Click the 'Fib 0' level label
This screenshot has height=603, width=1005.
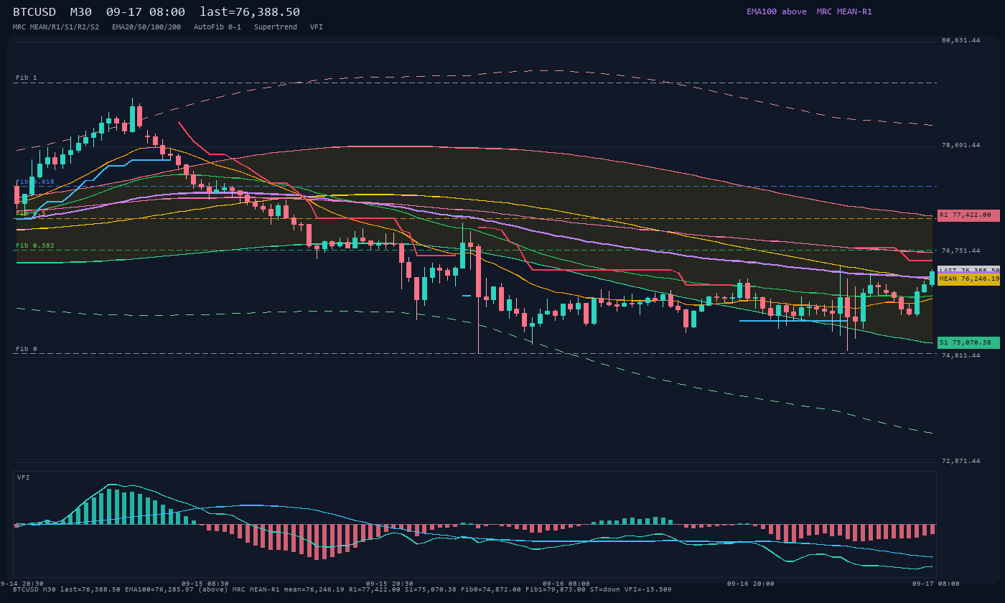(x=27, y=349)
